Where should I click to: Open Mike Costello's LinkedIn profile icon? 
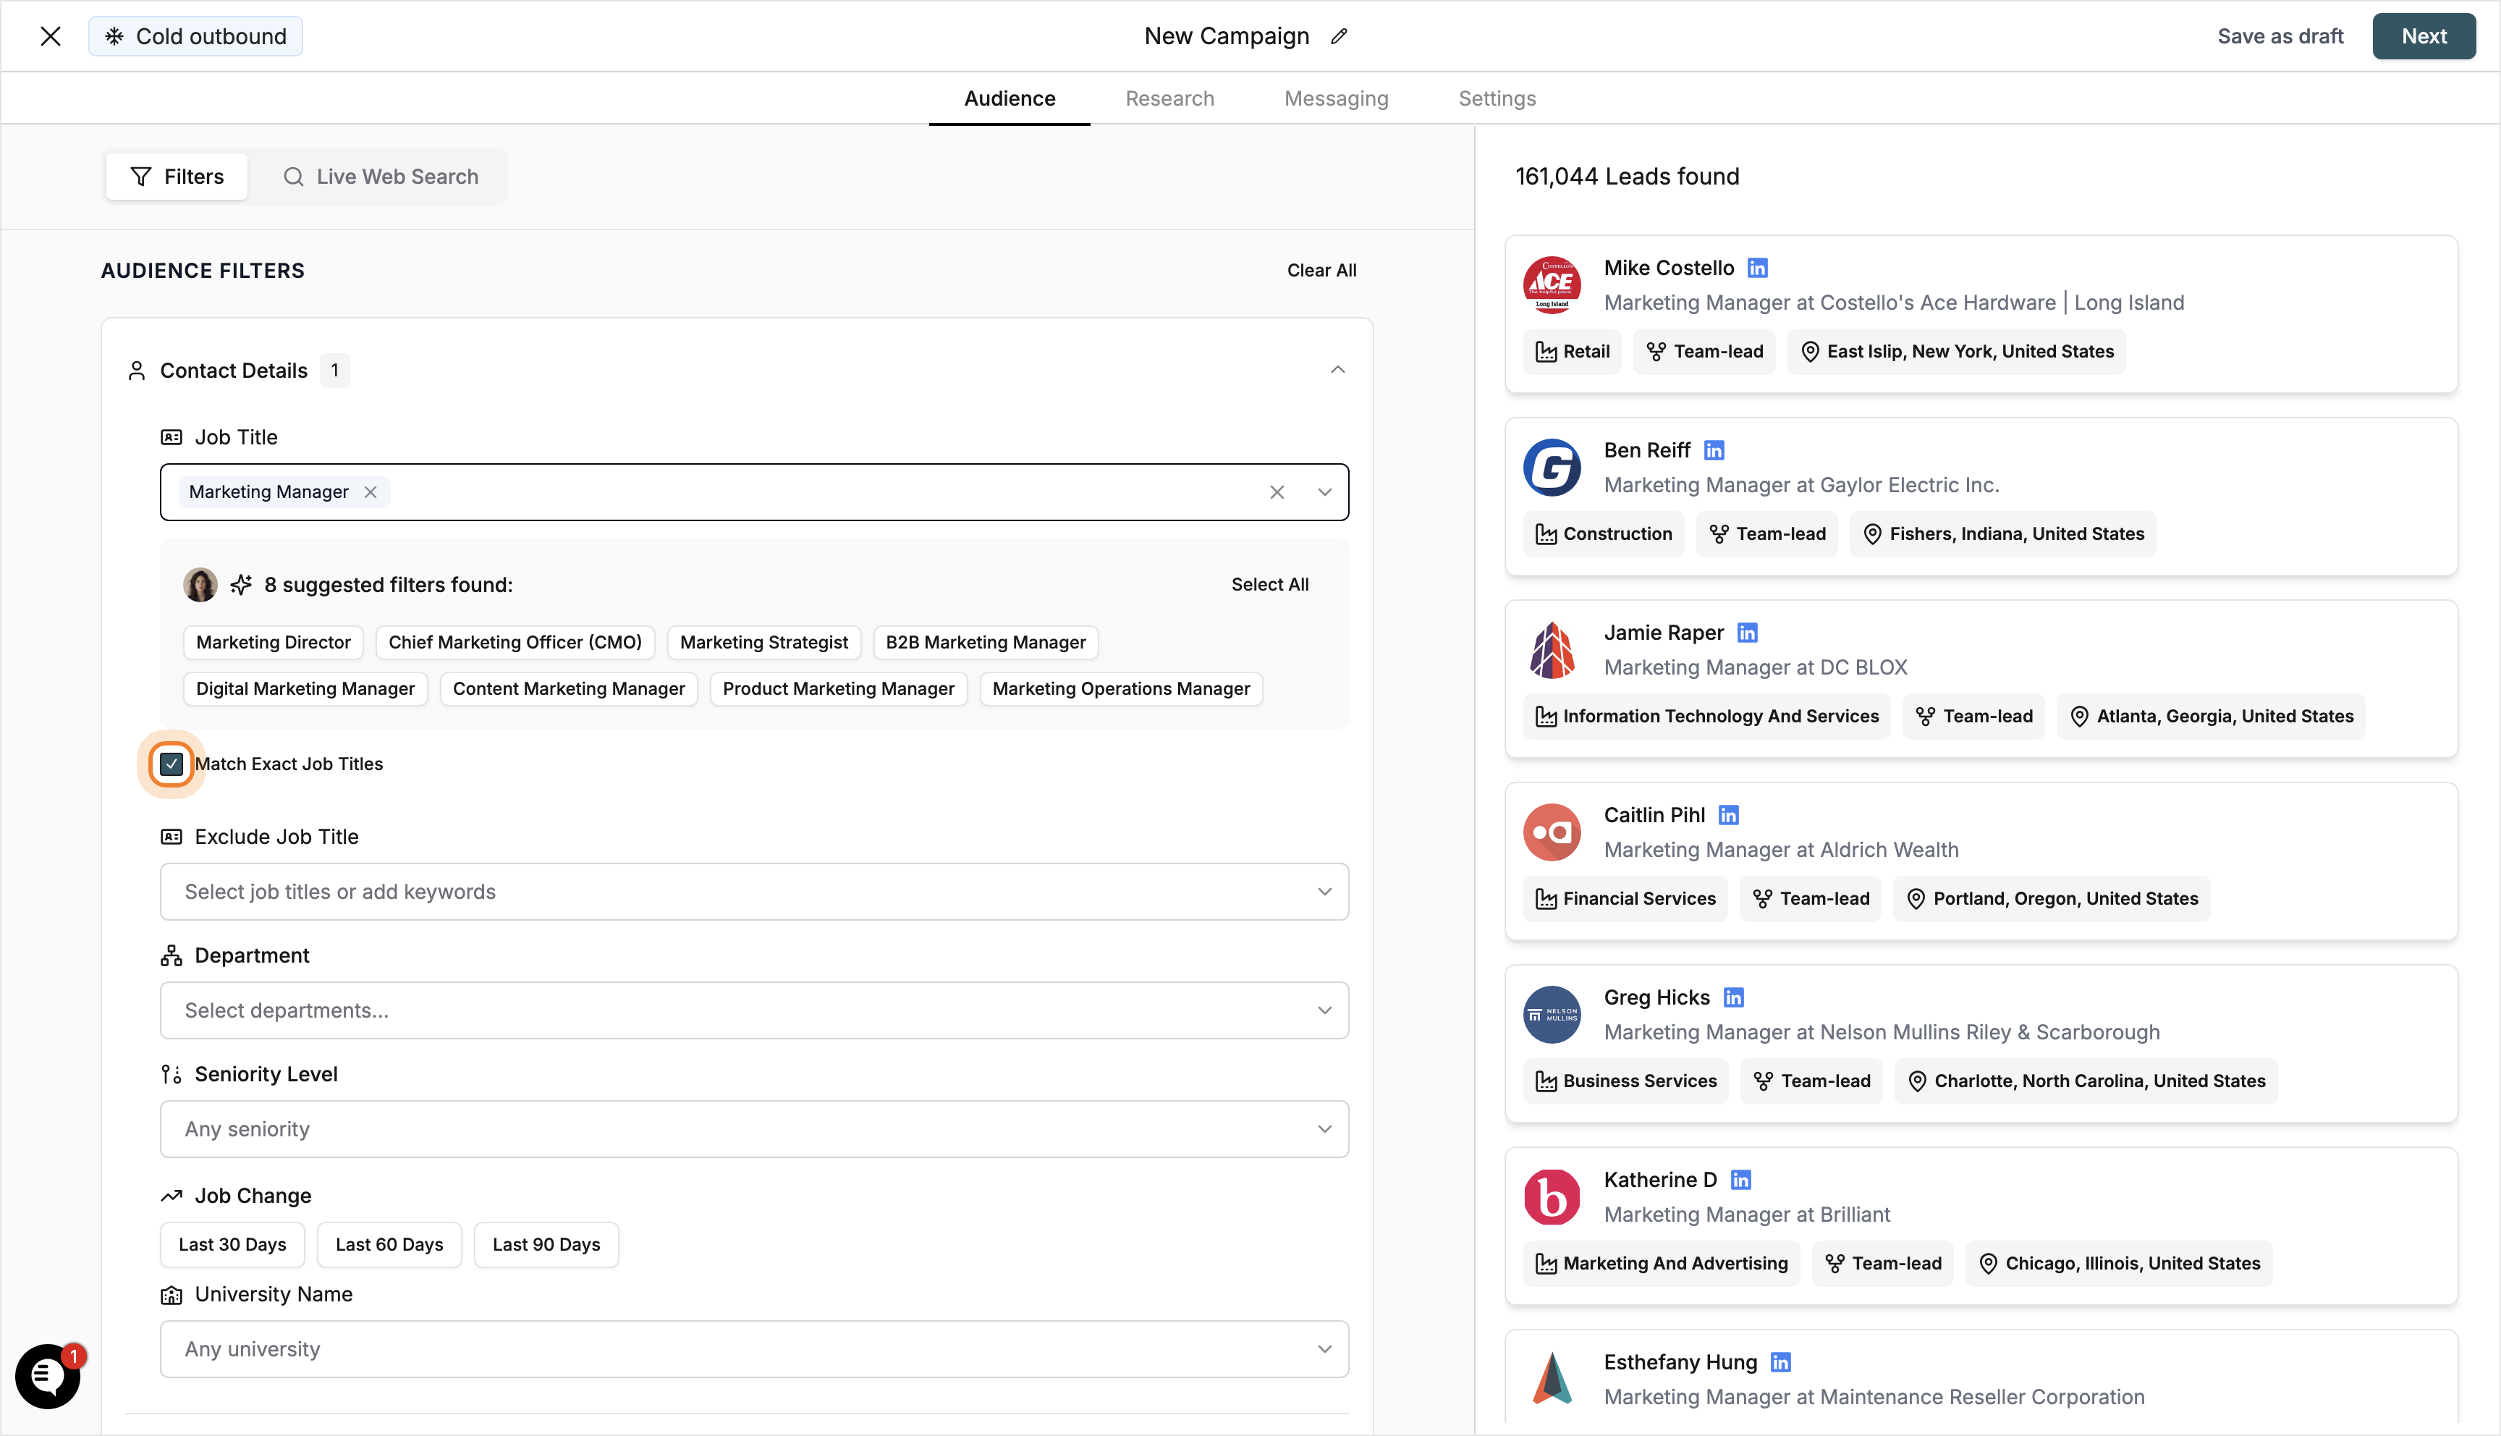[1758, 266]
